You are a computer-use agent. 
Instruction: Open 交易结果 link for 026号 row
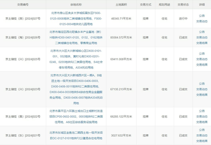[x=202, y=43]
